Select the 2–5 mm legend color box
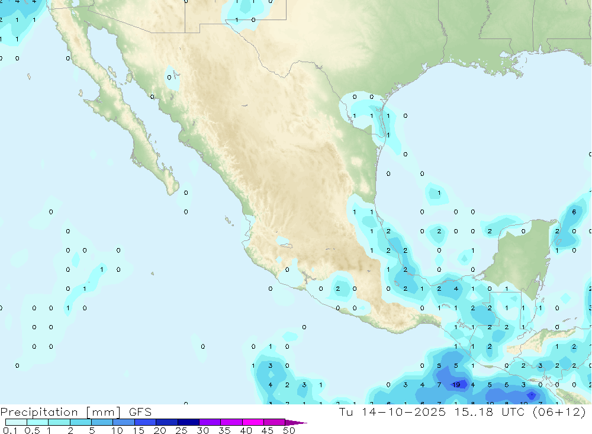The height and width of the screenshot is (434, 592). point(81,422)
